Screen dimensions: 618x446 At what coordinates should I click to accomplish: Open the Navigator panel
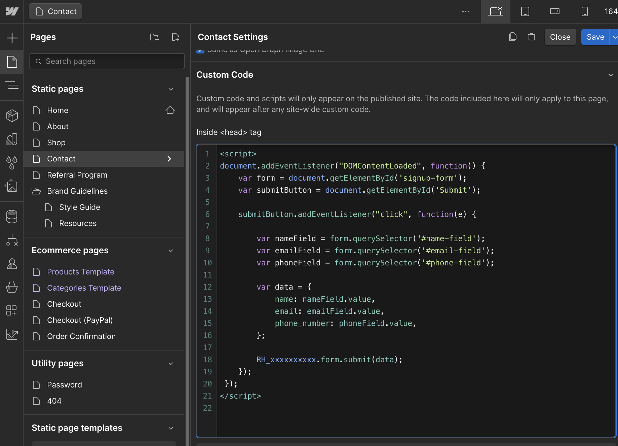[12, 85]
